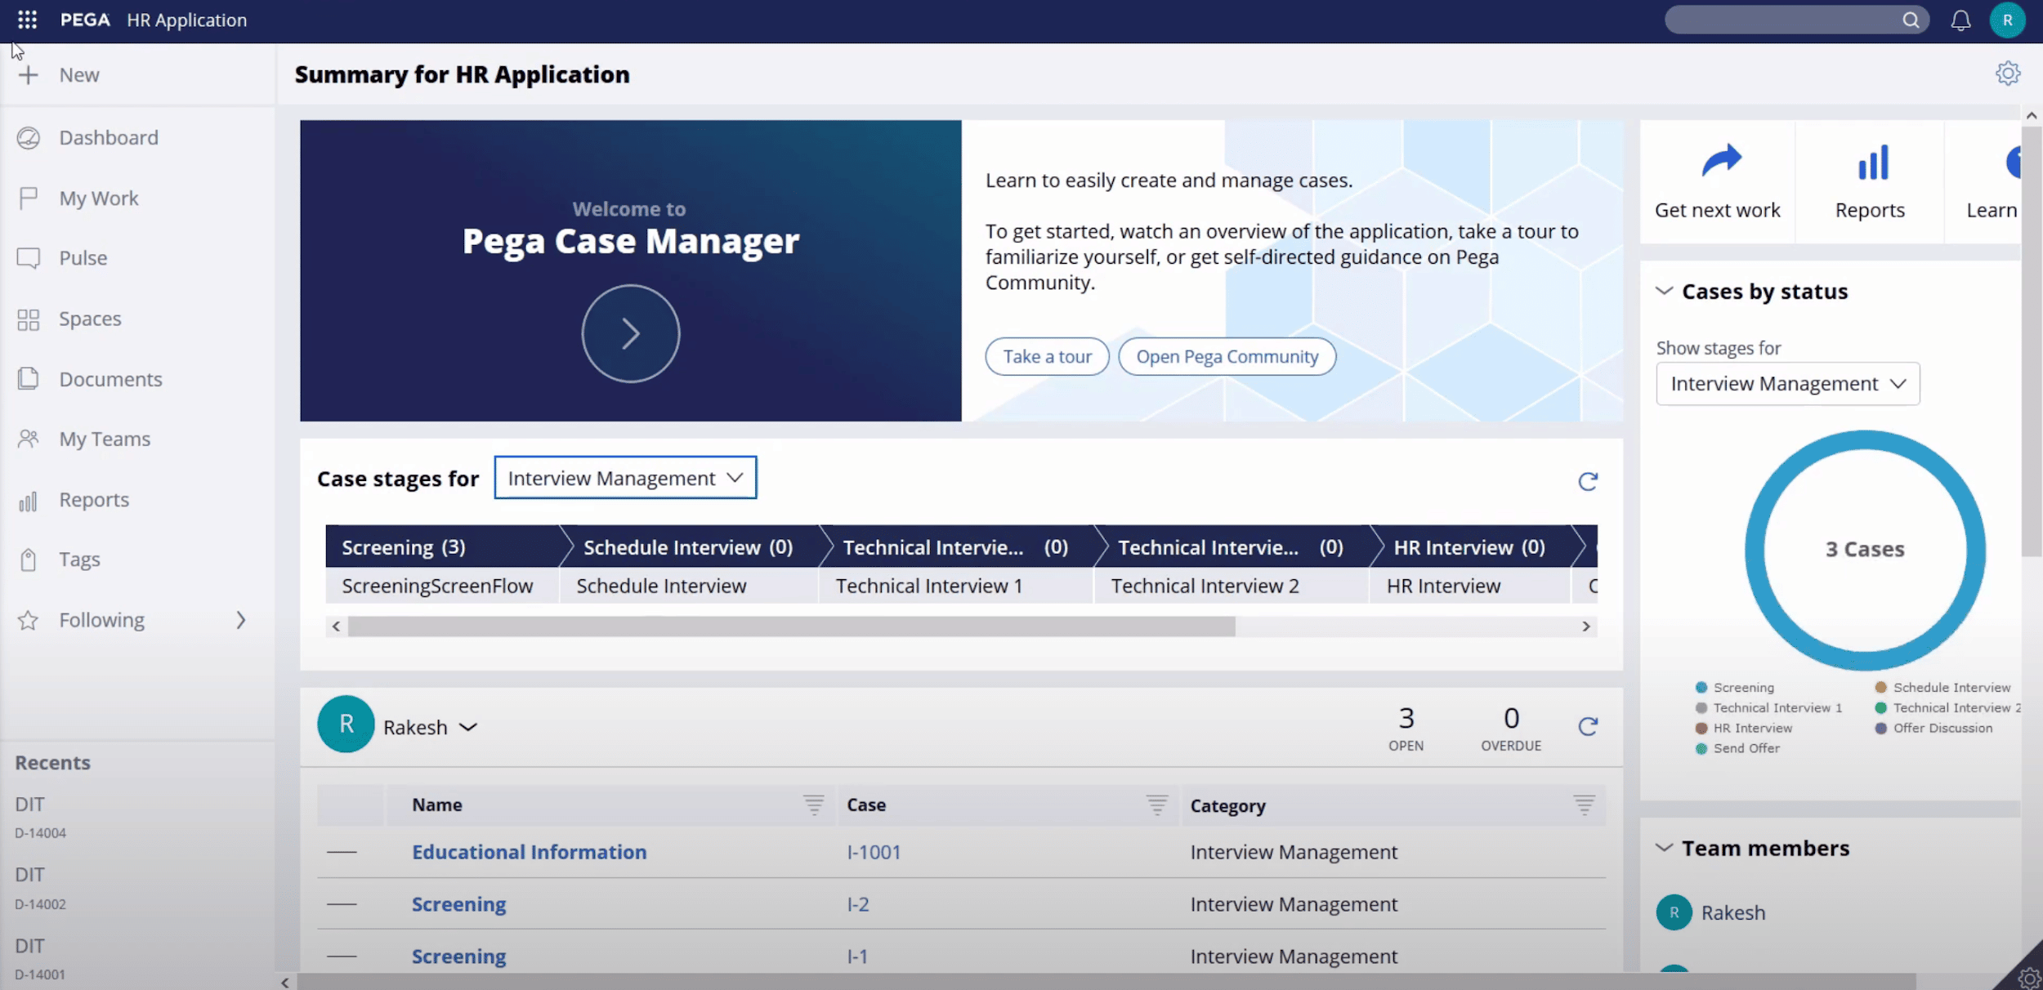Image resolution: width=2043 pixels, height=990 pixels.
Task: Collapse the left navigation panel arrow
Action: click(284, 982)
